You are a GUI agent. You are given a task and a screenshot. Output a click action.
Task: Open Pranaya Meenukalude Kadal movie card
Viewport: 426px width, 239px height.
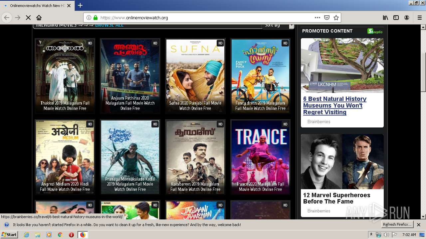coord(130,157)
